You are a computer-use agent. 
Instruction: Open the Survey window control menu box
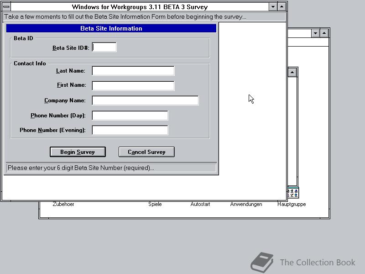(x=6, y=7)
